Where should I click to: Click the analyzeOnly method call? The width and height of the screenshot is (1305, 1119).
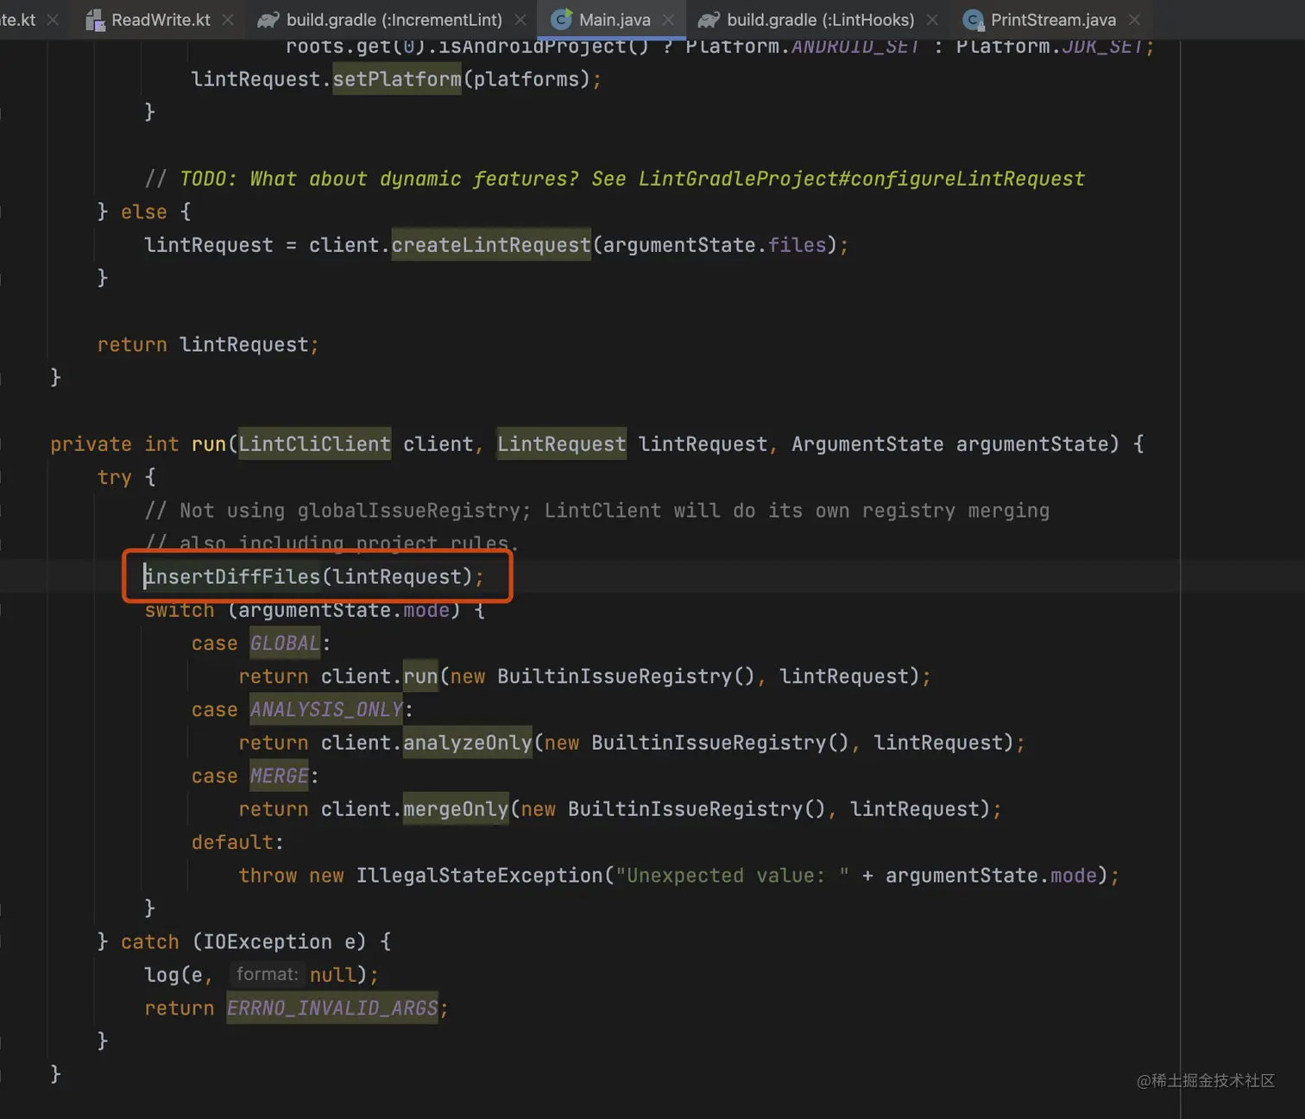tap(468, 743)
